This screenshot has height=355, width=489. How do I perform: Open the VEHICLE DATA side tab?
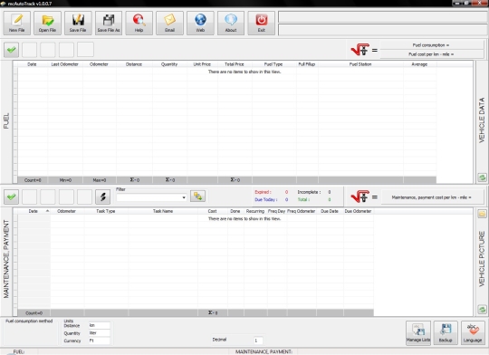(482, 120)
